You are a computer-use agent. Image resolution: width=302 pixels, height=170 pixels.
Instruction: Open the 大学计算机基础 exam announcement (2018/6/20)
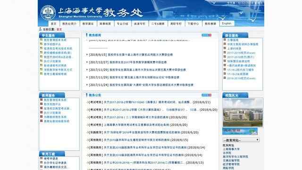click(x=151, y=110)
